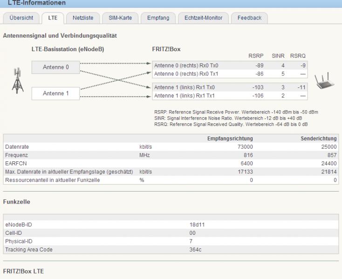Click the 'Ressourcenanteil in aktueller Funkzelle' label
The height and width of the screenshot is (279, 342).
point(53,180)
